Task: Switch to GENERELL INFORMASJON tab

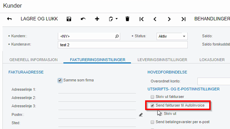Action: [x=34, y=60]
